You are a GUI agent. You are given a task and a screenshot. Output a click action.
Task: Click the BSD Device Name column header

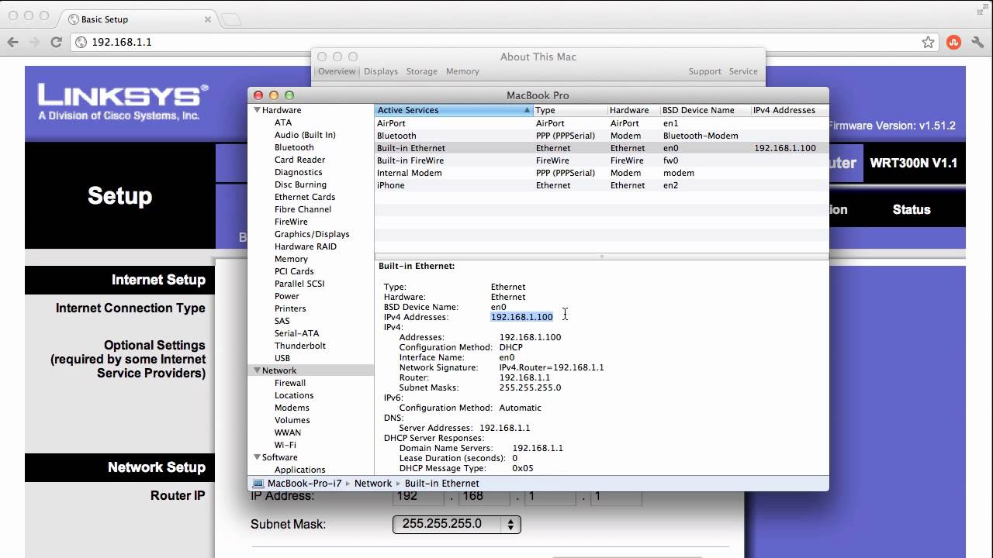point(705,110)
